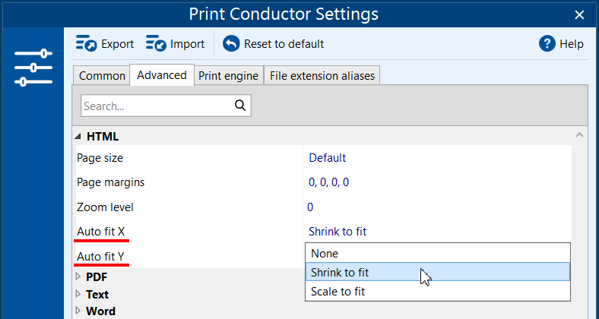Screen dimensions: 599x319
Task: Open Help via the question mark icon
Action: [x=547, y=44]
